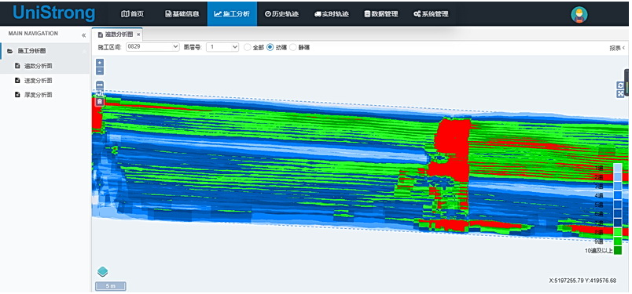Click the refresh map icon at right
This screenshot has height=294, width=632.
click(620, 85)
